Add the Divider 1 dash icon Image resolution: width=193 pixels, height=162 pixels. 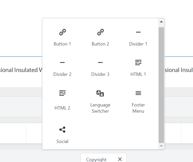(138, 32)
